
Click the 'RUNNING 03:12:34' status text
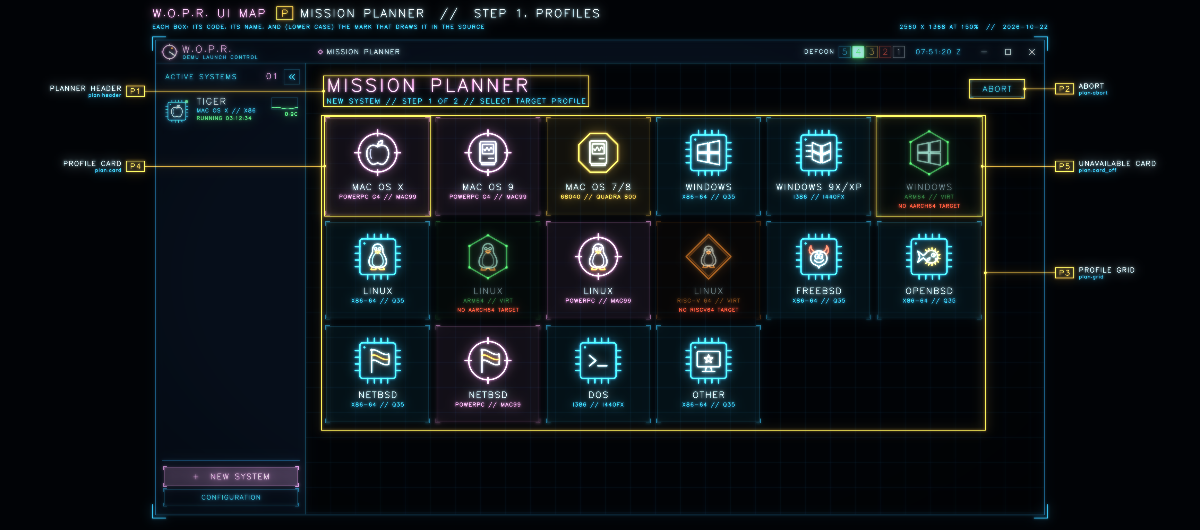224,118
